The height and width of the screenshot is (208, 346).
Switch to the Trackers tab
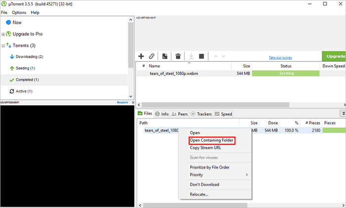(201, 114)
